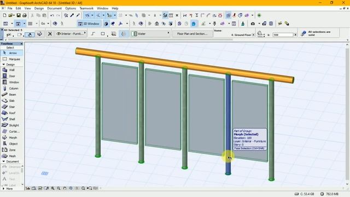Collapse the Design section in Toolbox
This screenshot has width=350, height=197.
click(4, 65)
